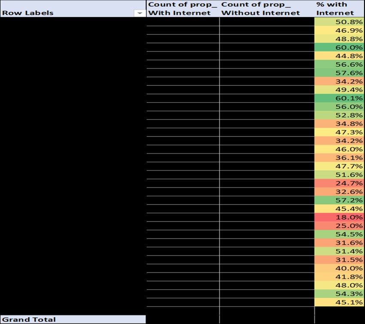This screenshot has height=324, width=365.
Task: Click the 46.9% cell
Action: coord(339,30)
